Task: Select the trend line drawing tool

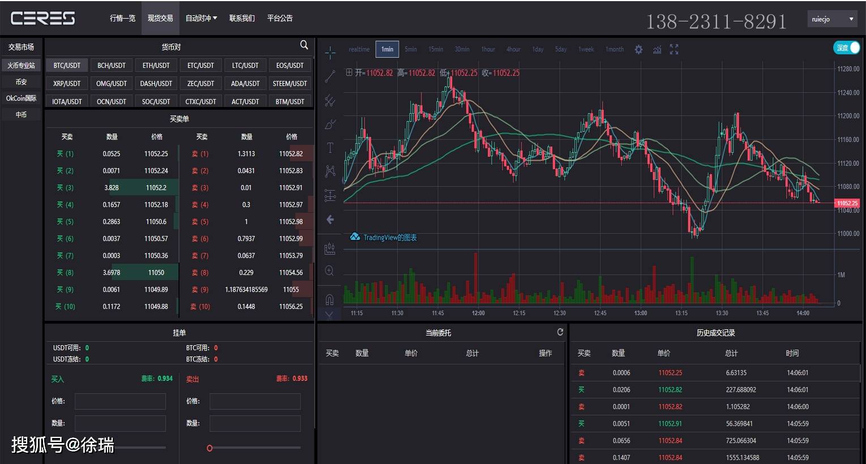Action: click(330, 76)
